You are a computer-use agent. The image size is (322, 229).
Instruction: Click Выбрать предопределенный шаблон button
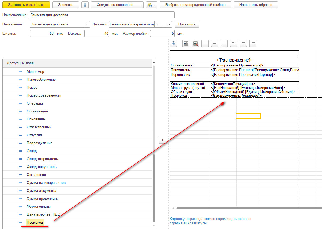pos(195,5)
